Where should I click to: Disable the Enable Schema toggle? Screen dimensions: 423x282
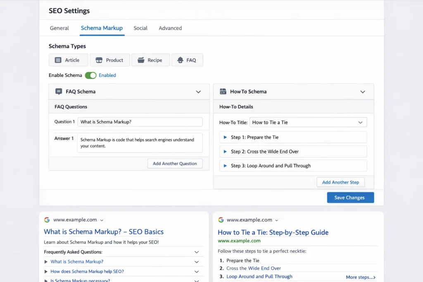point(90,76)
